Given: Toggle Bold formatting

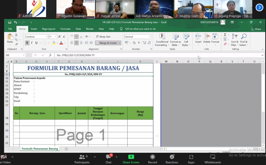Looking at the screenshot, I should [27, 43].
